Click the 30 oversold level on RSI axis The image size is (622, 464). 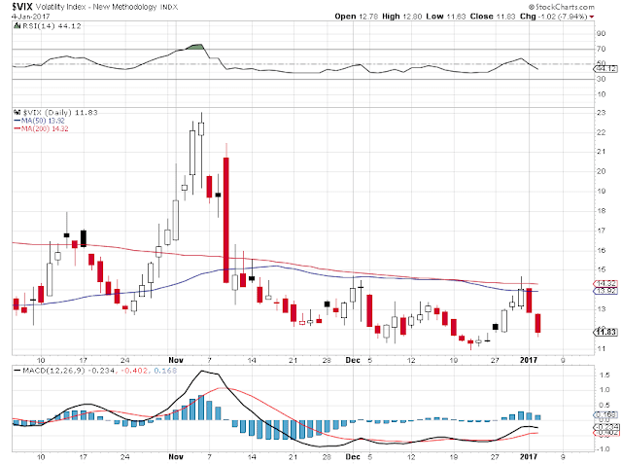tap(601, 79)
